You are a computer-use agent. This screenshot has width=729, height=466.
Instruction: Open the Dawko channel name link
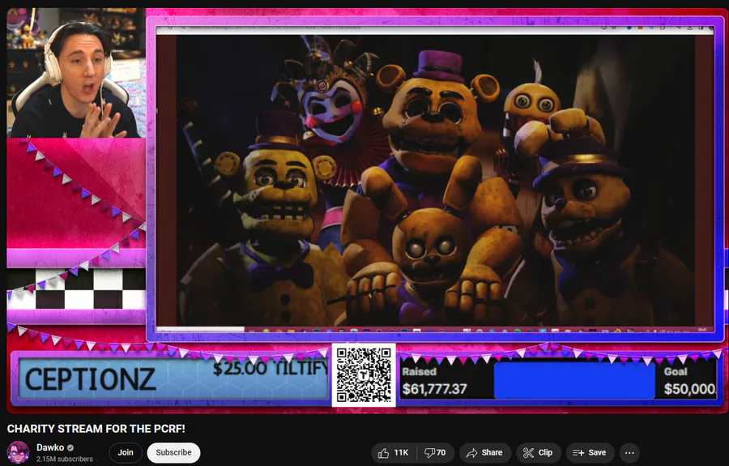[50, 447]
